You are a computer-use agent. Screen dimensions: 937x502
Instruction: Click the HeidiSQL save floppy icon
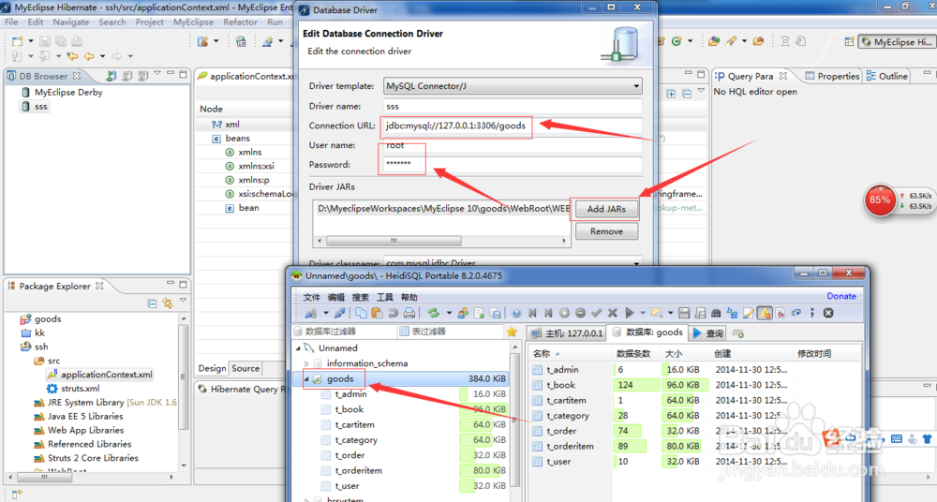[x=684, y=313]
